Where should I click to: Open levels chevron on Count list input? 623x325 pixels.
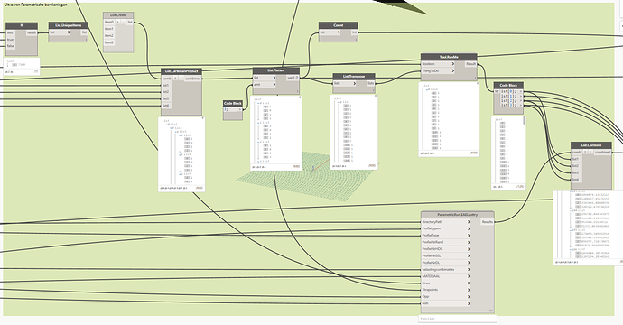[x=339, y=32]
